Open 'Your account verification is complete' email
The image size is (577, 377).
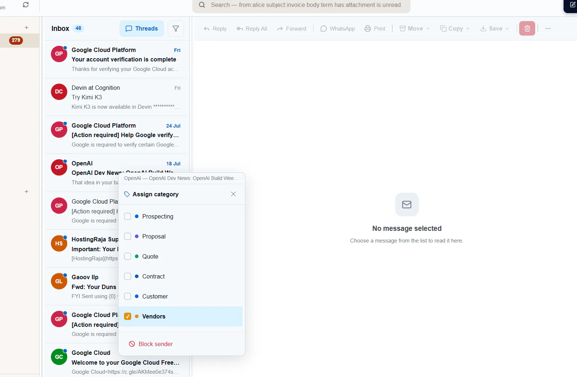(x=116, y=59)
